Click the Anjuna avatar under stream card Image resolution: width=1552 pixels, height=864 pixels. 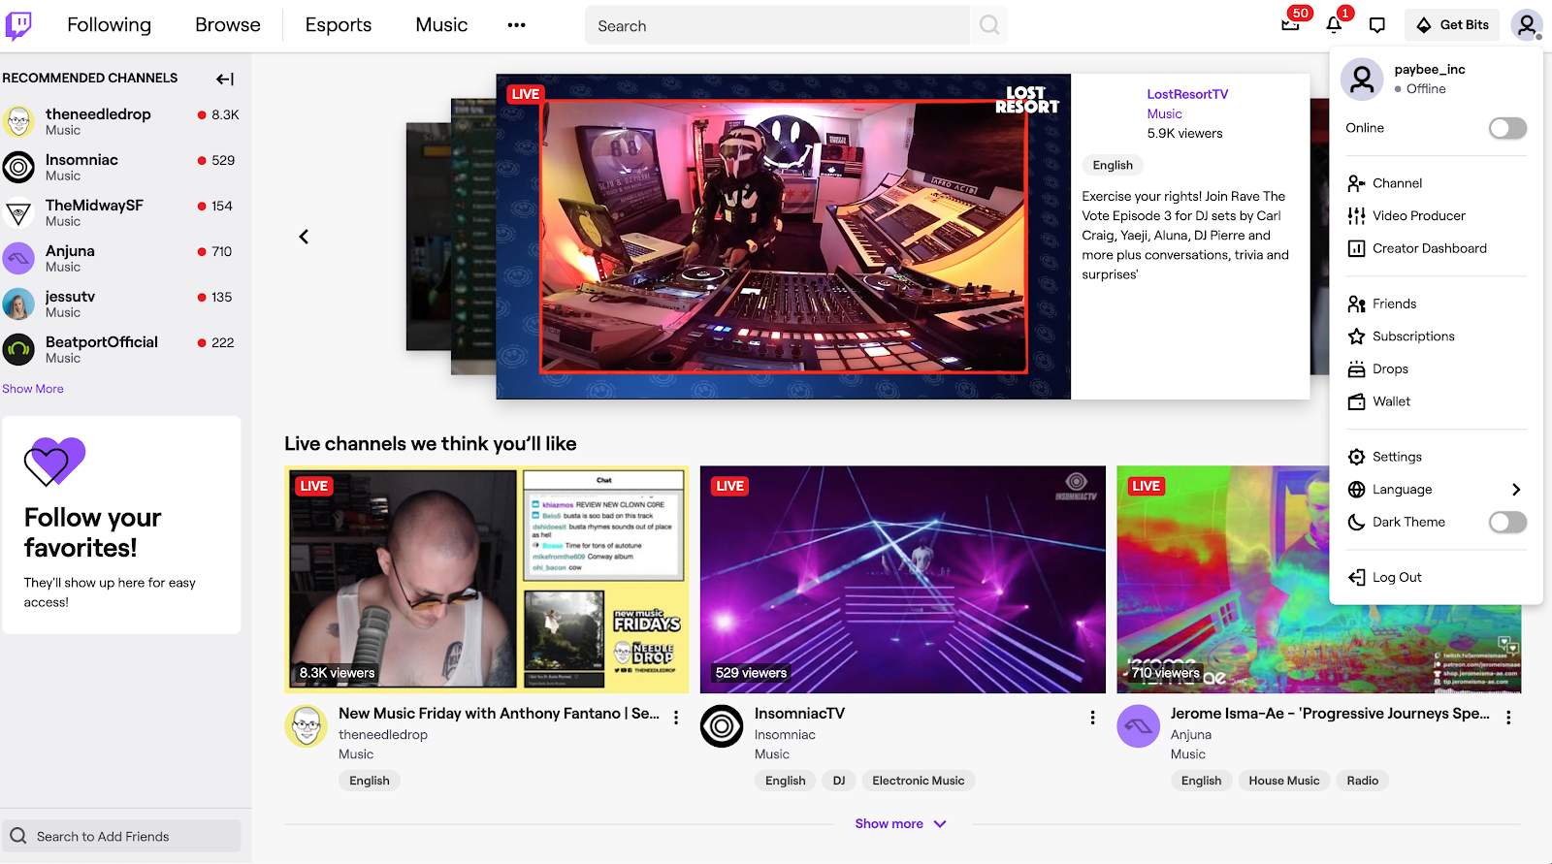[x=1138, y=726]
